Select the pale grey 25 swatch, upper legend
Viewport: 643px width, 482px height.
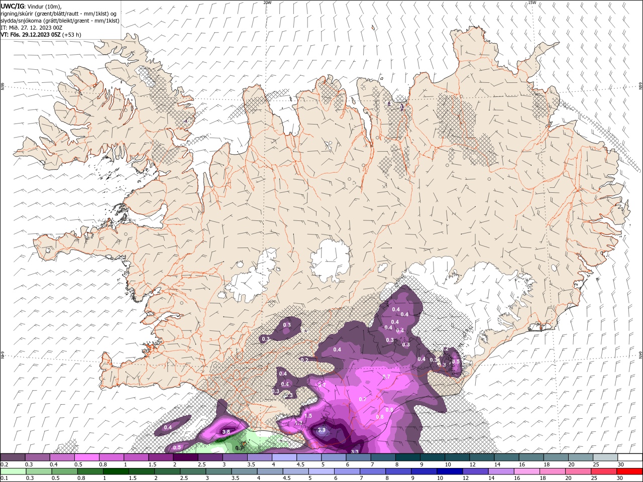[605, 457]
